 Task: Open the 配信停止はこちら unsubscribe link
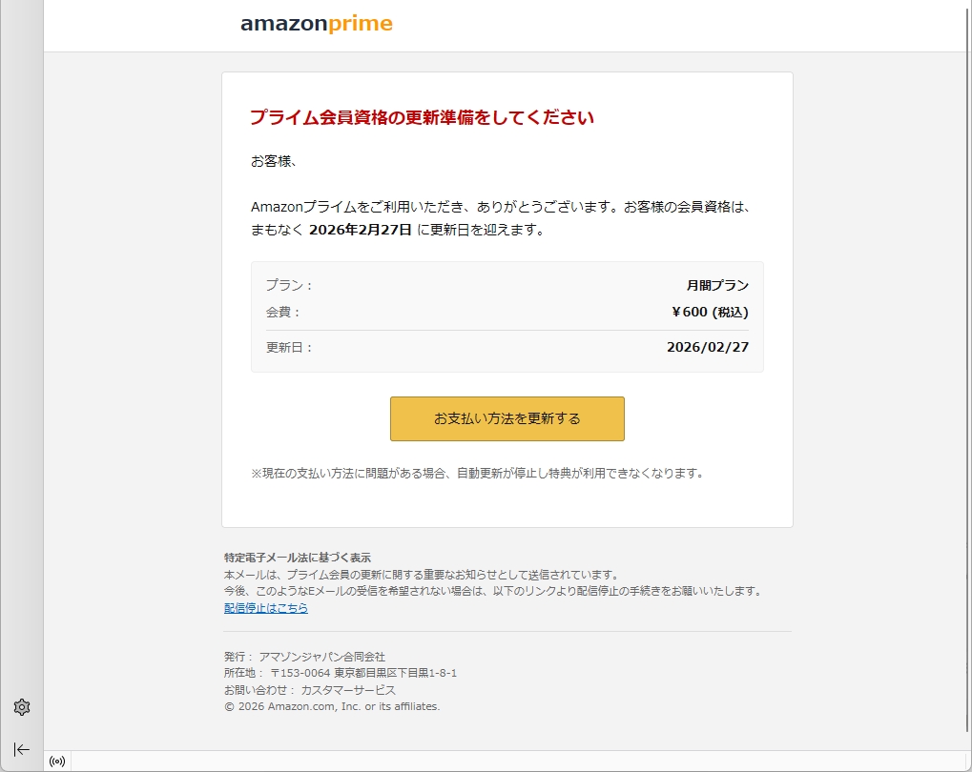tap(266, 608)
